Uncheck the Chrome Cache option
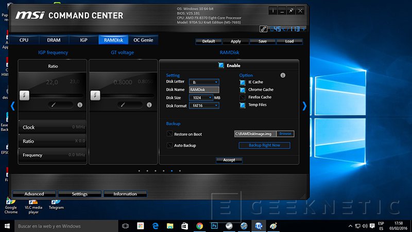The image size is (412, 232). pos(243,90)
